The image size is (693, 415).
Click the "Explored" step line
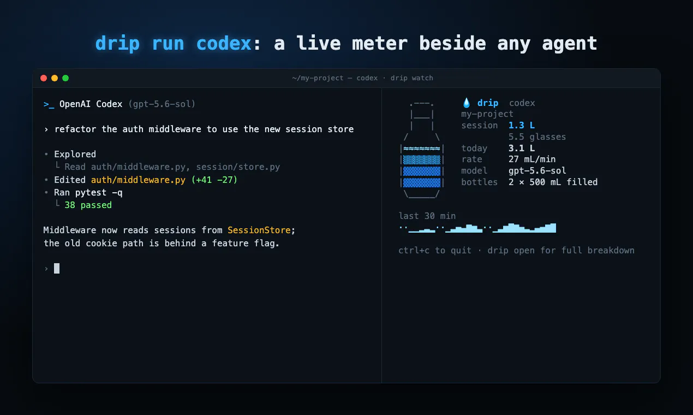[x=70, y=155]
